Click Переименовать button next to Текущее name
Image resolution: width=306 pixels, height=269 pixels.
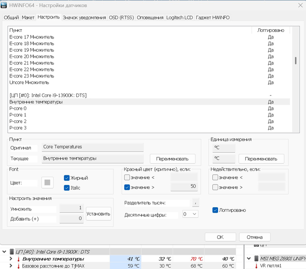point(172,159)
